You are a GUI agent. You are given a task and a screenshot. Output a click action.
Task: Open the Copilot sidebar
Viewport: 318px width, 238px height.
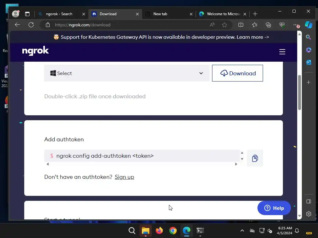coord(308,25)
